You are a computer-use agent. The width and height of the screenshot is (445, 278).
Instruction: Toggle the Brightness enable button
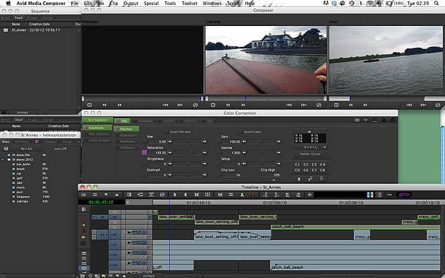click(x=144, y=164)
